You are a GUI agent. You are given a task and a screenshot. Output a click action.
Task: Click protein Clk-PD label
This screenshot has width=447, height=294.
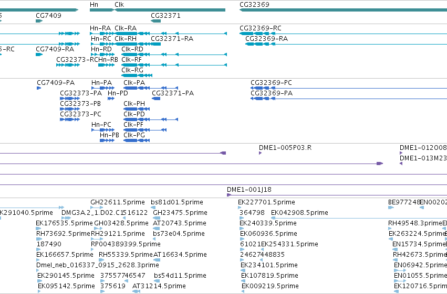pos(134,114)
